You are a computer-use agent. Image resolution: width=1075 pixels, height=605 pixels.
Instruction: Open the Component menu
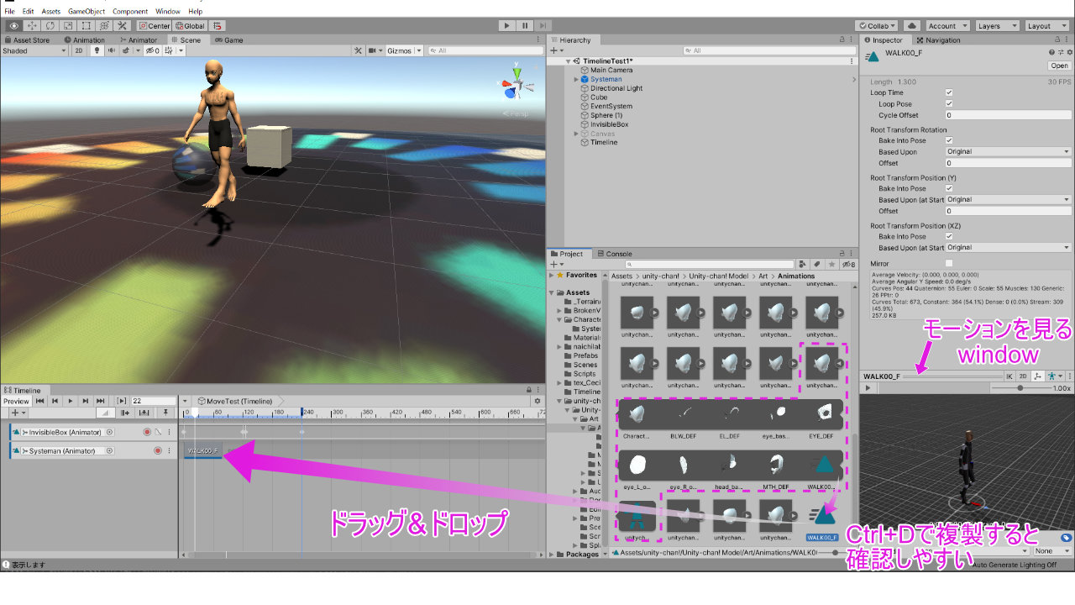pyautogui.click(x=130, y=11)
